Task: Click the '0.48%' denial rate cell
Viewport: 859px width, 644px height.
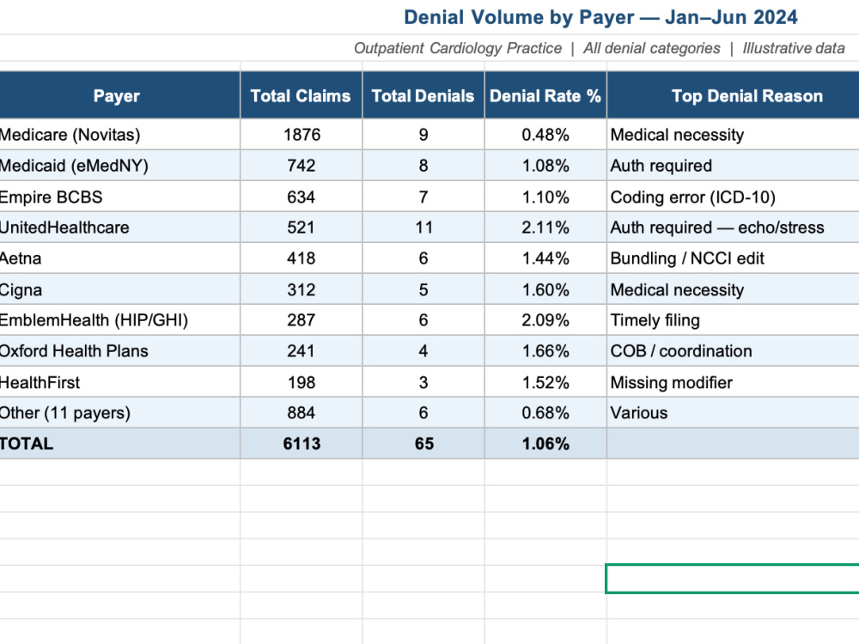Action: point(545,135)
